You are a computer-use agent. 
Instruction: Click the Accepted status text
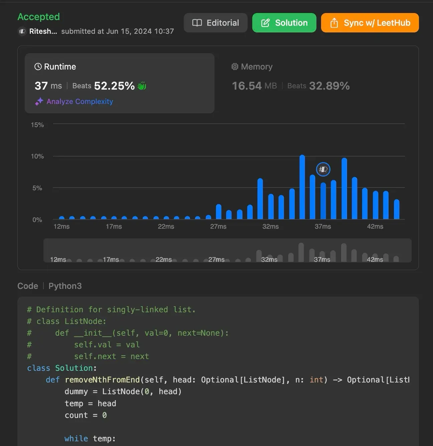pyautogui.click(x=39, y=17)
